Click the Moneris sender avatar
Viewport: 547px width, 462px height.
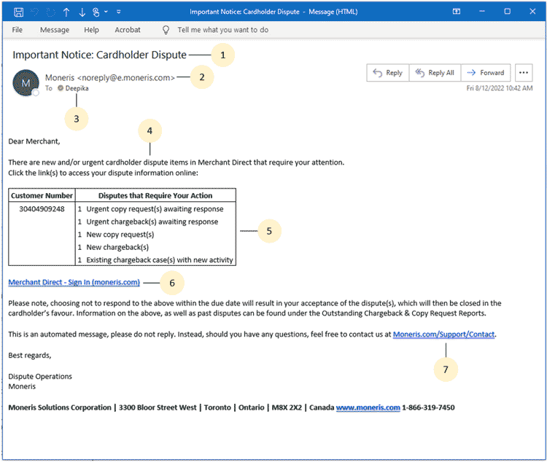tap(26, 83)
